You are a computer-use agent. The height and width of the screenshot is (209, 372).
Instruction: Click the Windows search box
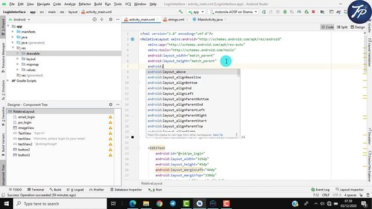pyautogui.click(x=60, y=204)
